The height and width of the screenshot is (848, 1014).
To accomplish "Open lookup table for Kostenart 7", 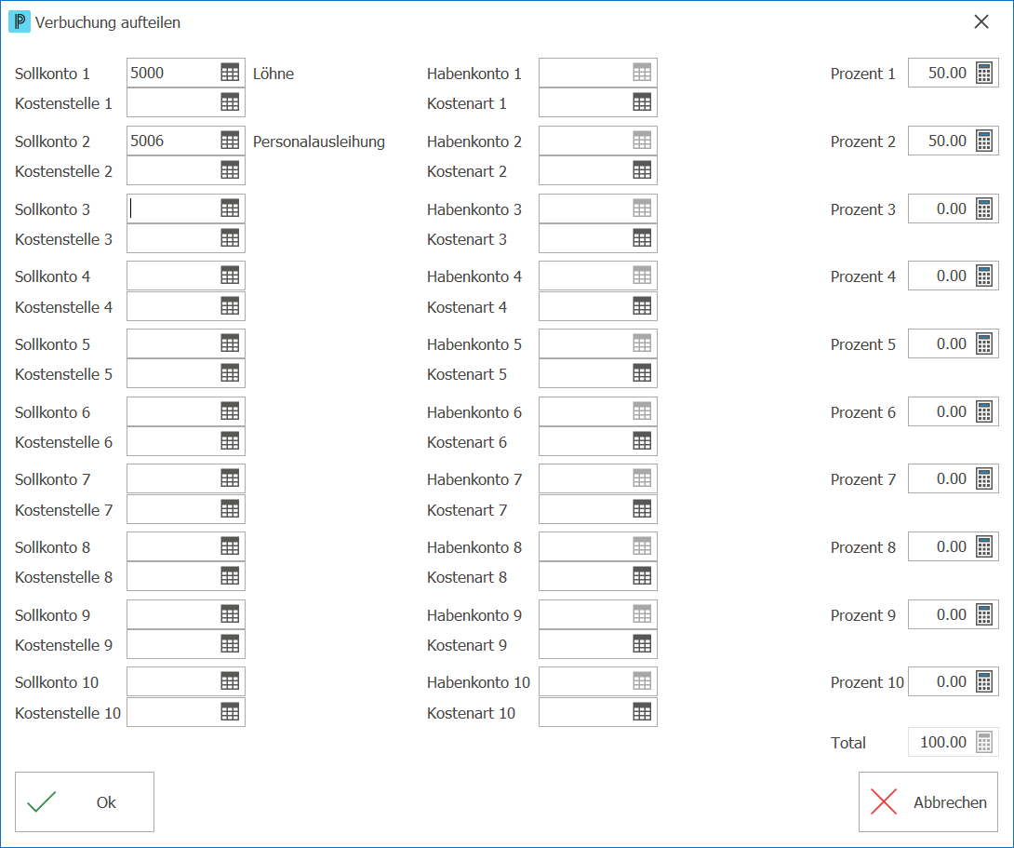I will (642, 509).
